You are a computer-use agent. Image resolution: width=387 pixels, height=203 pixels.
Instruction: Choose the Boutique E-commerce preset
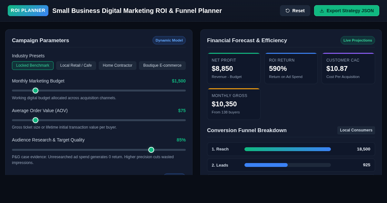click(162, 65)
